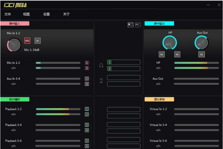
Task: Toggle stereo link under Virtual In 1-2
Action: (158, 114)
